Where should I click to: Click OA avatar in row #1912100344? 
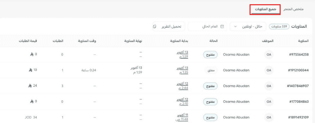coord(269,70)
